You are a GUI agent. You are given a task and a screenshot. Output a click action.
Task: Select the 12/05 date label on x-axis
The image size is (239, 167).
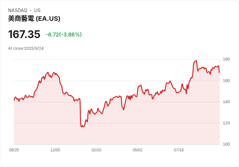(55, 150)
